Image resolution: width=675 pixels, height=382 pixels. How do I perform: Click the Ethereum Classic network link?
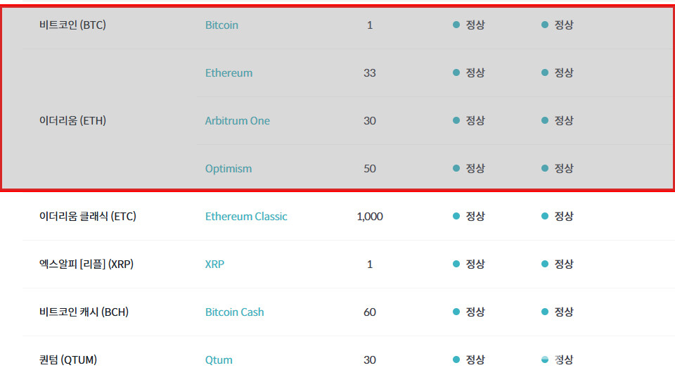(246, 217)
